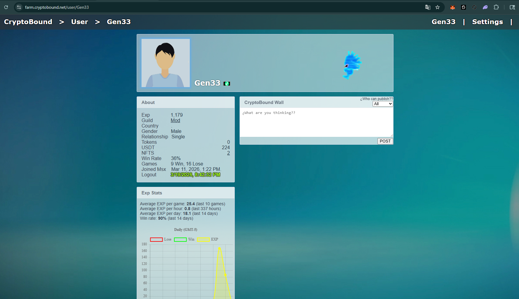The image size is (519, 299).
Task: Click the POST button on wall
Action: [x=385, y=141]
